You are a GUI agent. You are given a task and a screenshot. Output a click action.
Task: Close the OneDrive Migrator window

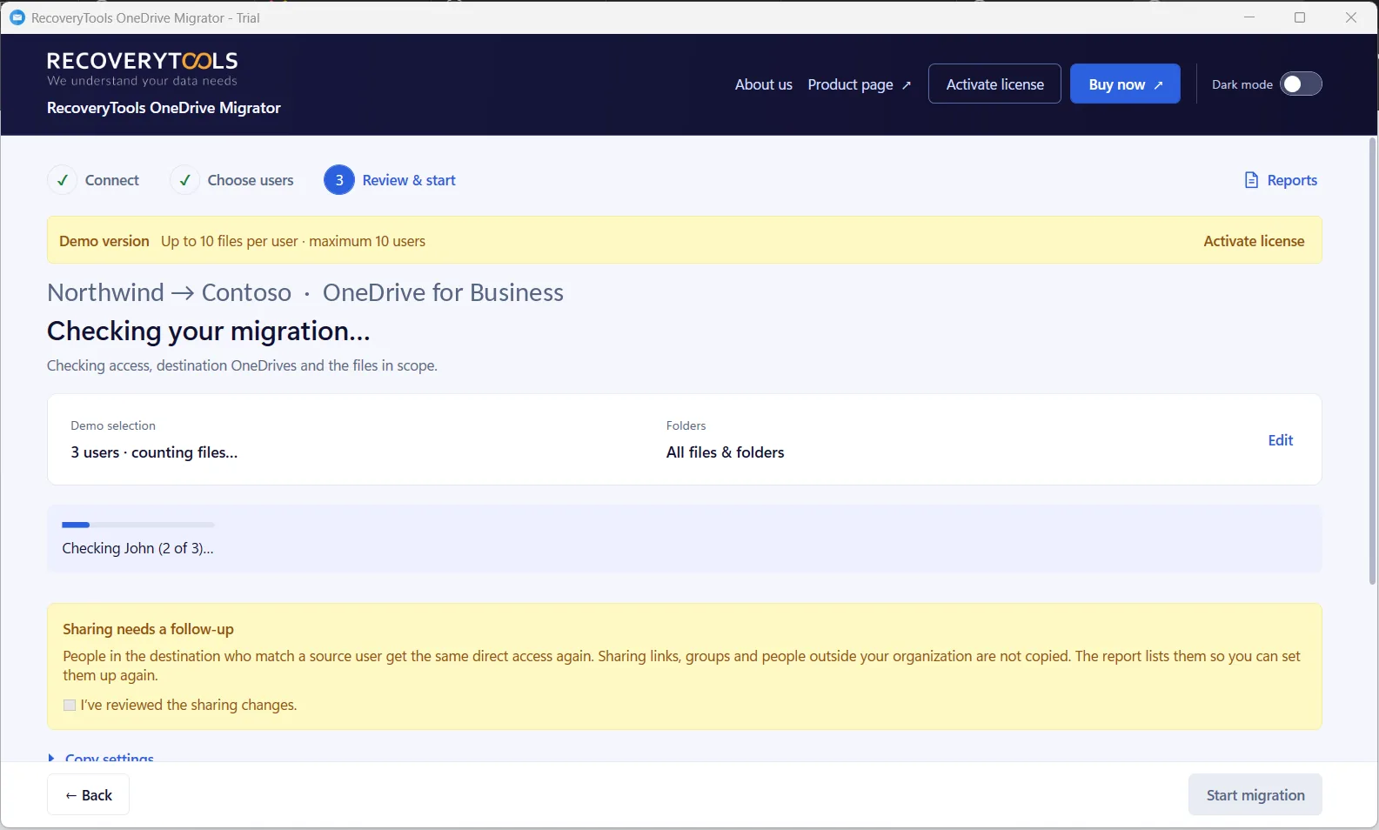[x=1351, y=17]
